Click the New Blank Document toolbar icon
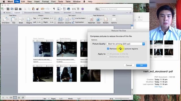 3,9
